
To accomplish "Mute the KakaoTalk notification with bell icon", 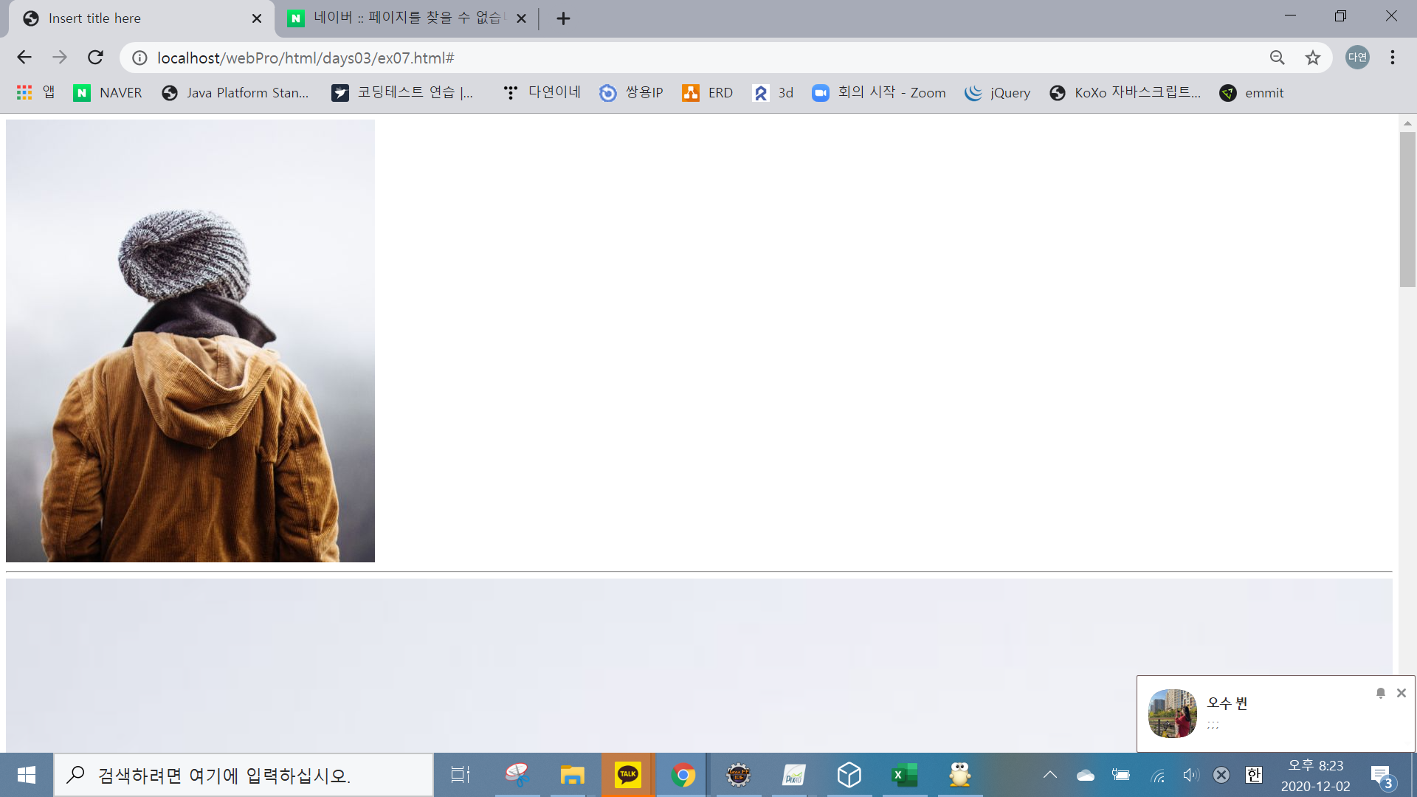I will tap(1380, 693).
